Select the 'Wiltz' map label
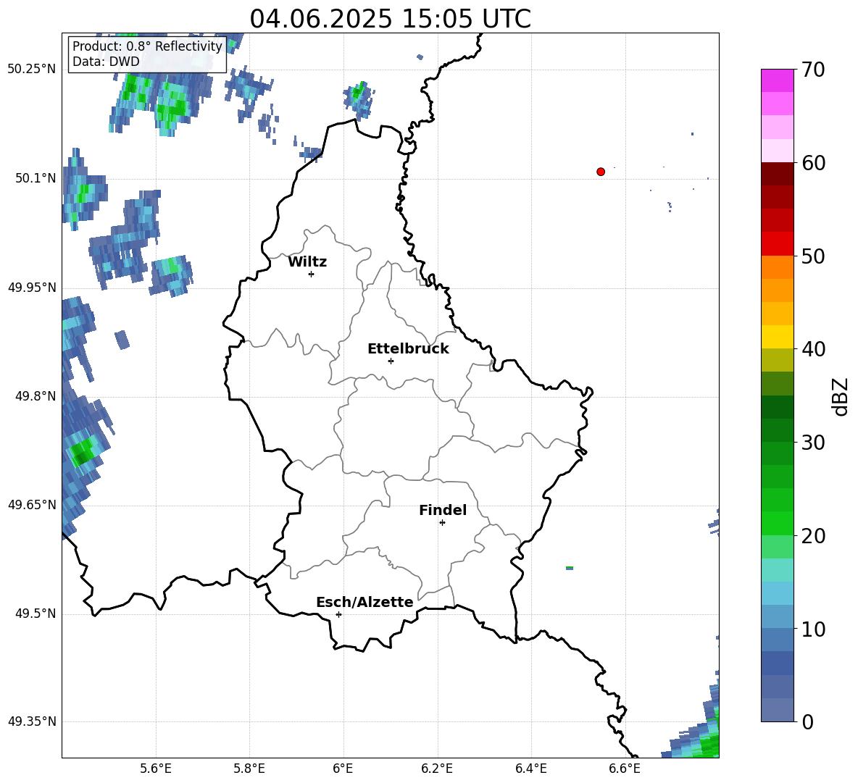 coord(307,262)
